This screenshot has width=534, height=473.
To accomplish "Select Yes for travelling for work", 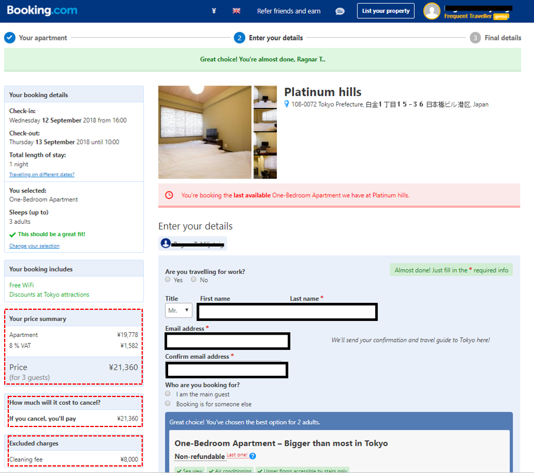I will tap(168, 279).
